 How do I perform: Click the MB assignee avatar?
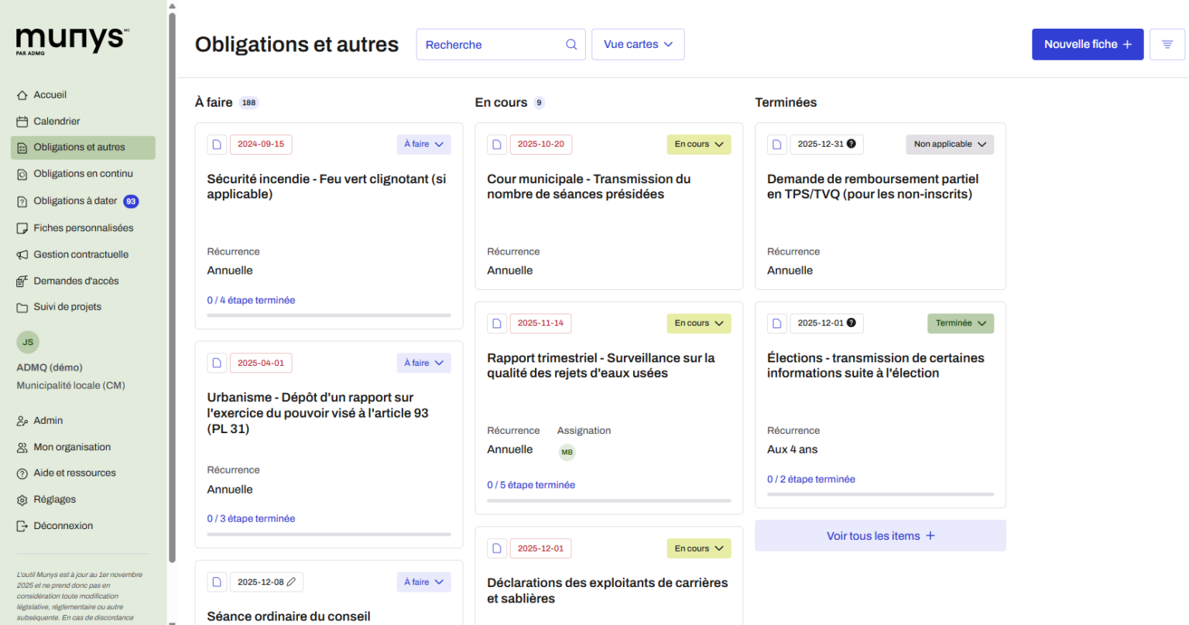point(567,453)
